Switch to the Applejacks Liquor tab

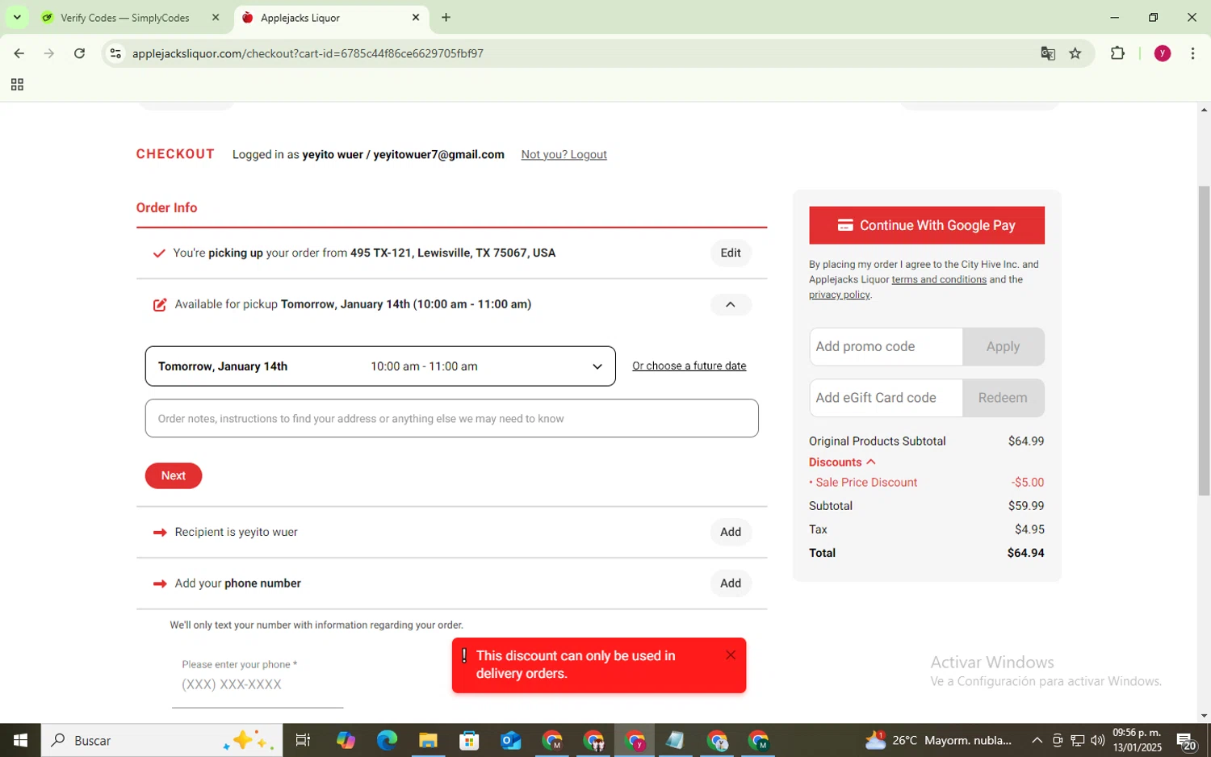click(331, 17)
